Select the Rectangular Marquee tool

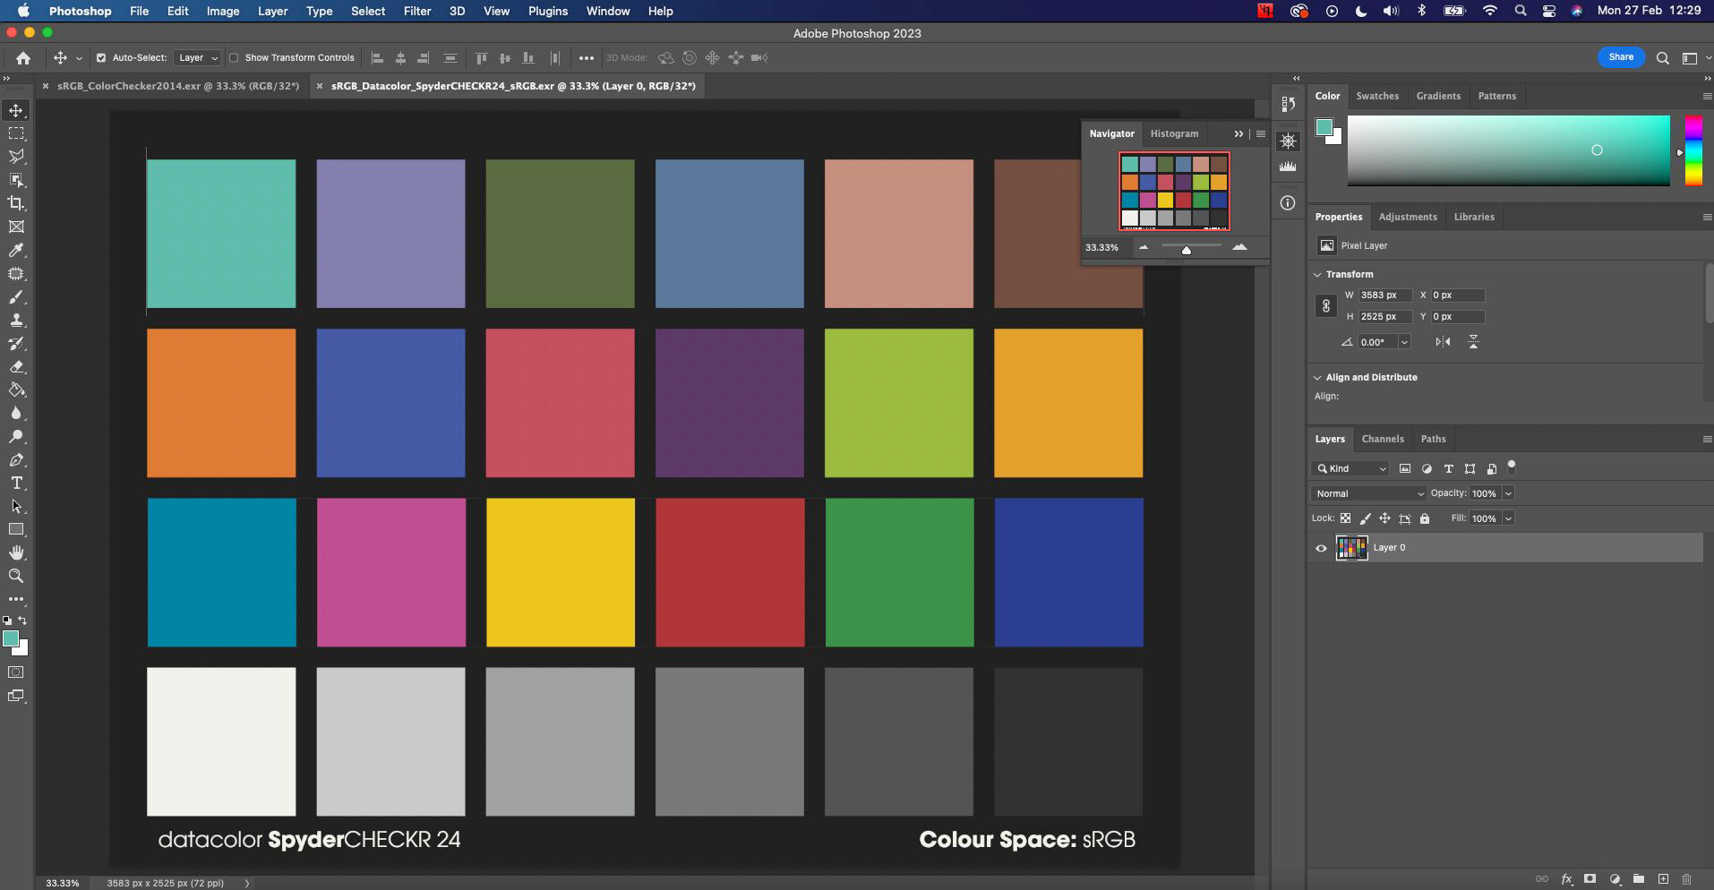pyautogui.click(x=16, y=133)
